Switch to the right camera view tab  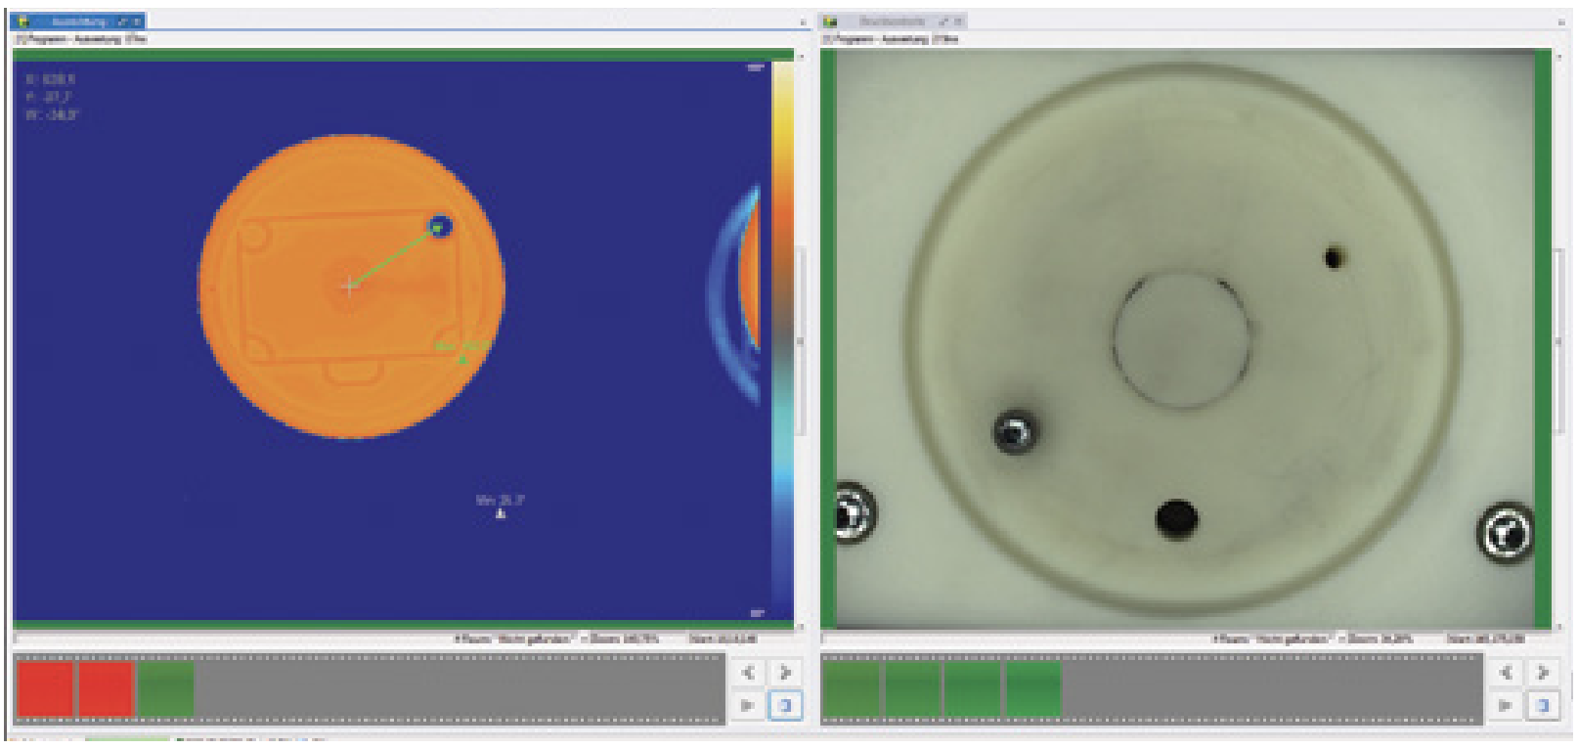pos(892,21)
